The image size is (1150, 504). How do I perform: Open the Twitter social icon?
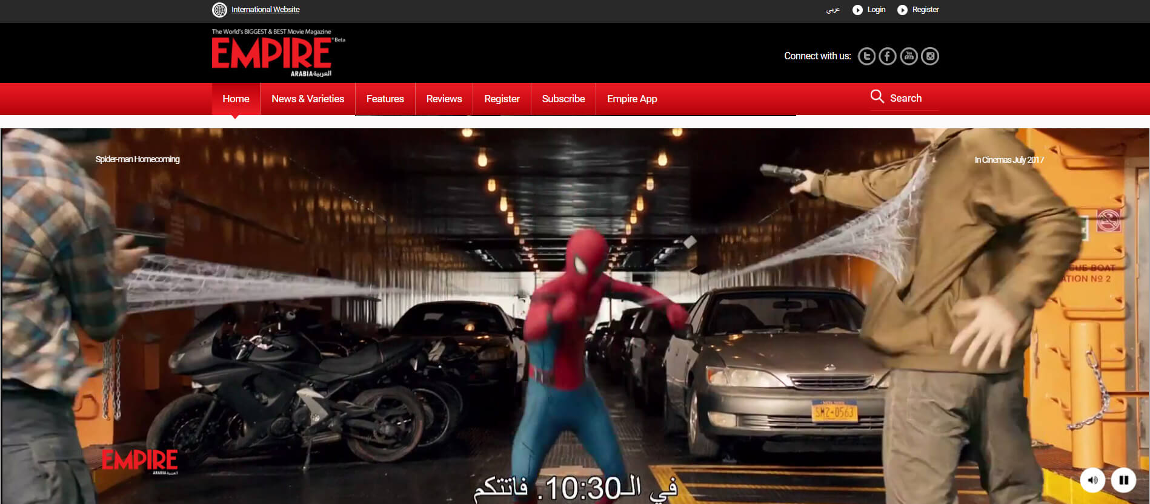(866, 56)
